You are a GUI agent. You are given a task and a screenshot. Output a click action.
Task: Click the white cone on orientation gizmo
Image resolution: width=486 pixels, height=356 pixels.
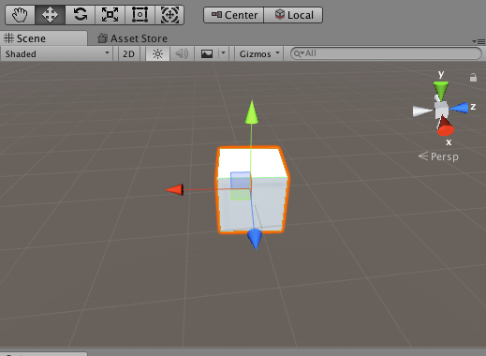[422, 111]
